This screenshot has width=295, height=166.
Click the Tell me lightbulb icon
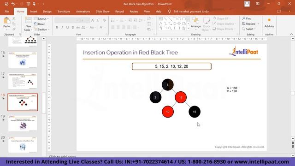click(169, 12)
